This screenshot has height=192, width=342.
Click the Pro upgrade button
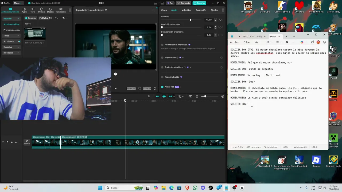coord(170,3)
